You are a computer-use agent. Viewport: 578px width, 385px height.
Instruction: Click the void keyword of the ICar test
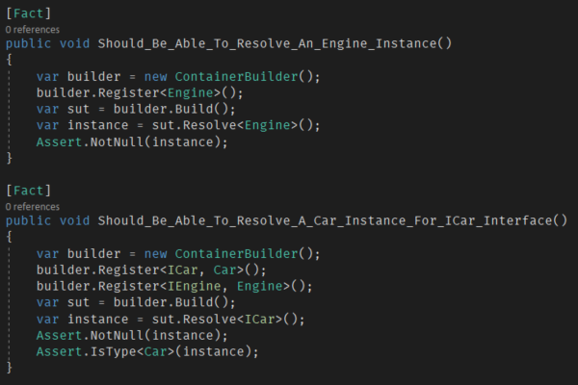pos(75,221)
